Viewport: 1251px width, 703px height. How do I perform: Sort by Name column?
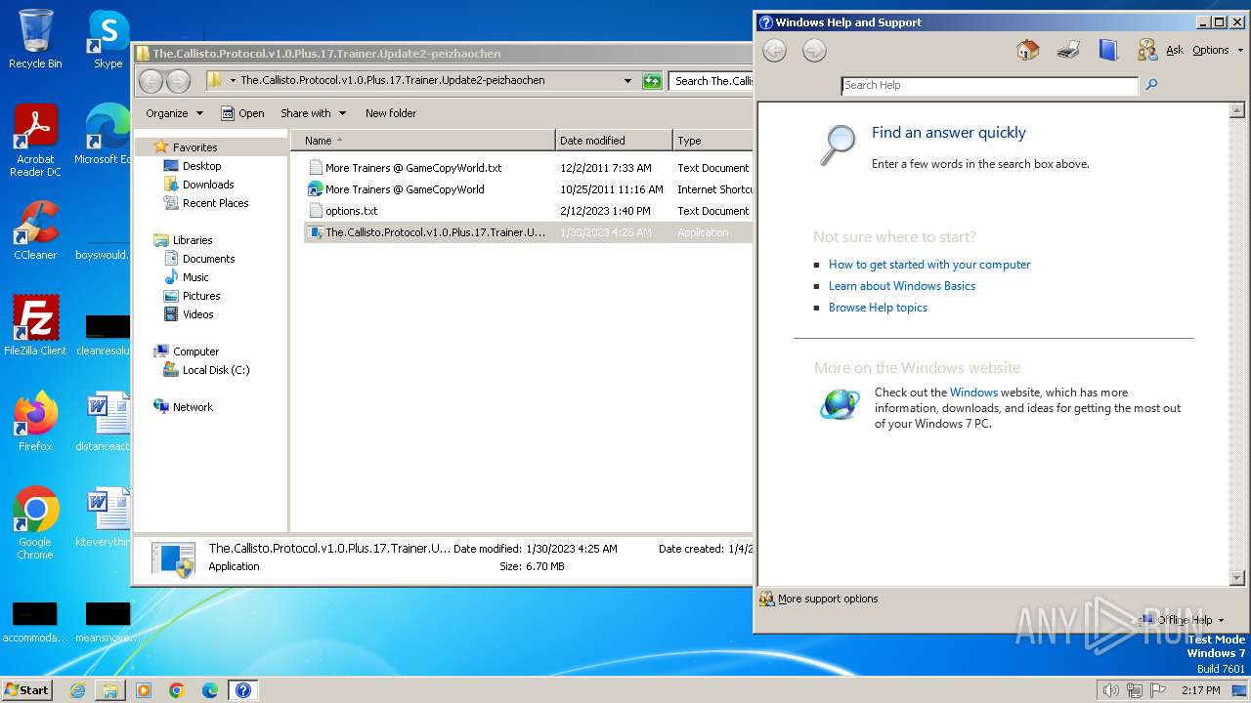point(422,141)
